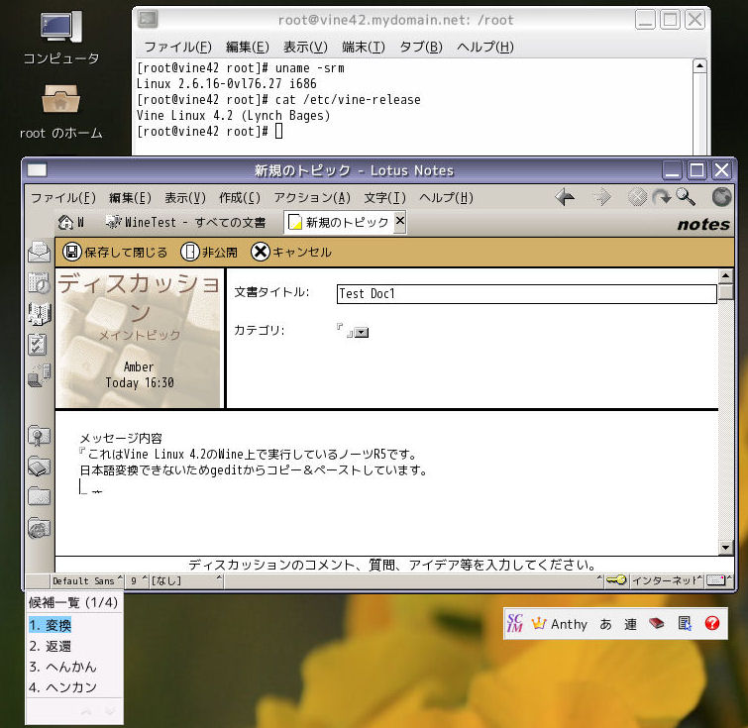Viewport: 748px width, 728px height.
Task: Open 文字 menu in Lotus Notes
Action: tap(384, 197)
